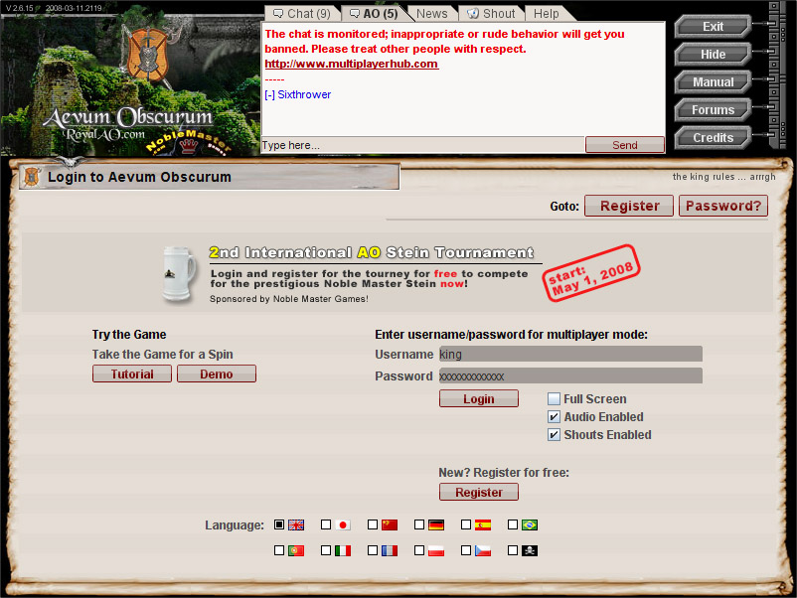Show the Credits
This screenshot has width=797, height=598.
click(x=713, y=138)
